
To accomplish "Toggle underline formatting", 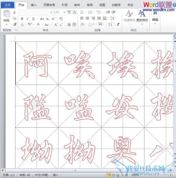I will (33, 19).
